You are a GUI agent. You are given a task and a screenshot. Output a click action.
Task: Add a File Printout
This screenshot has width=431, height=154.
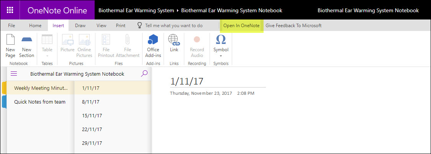click(106, 45)
